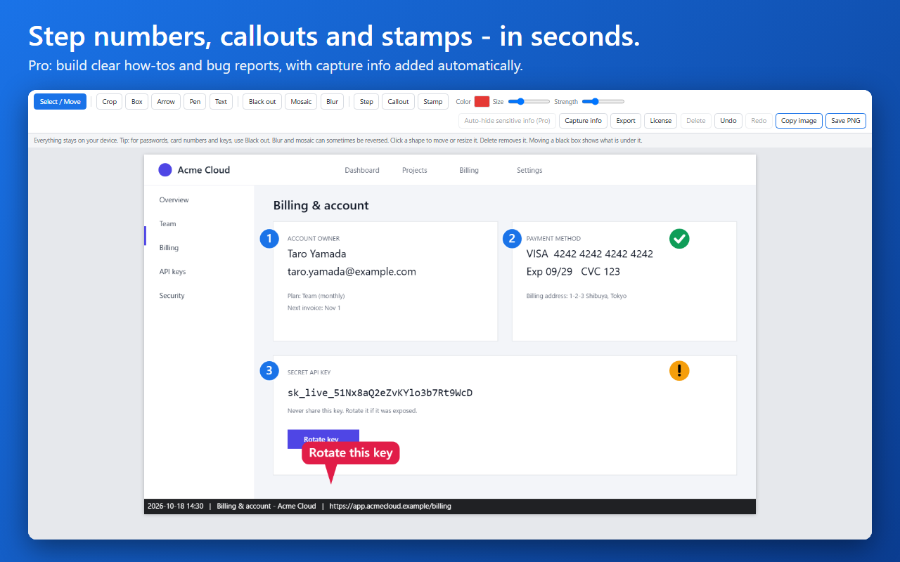Save the image as PNG
This screenshot has height=562, width=900.
pyautogui.click(x=846, y=121)
